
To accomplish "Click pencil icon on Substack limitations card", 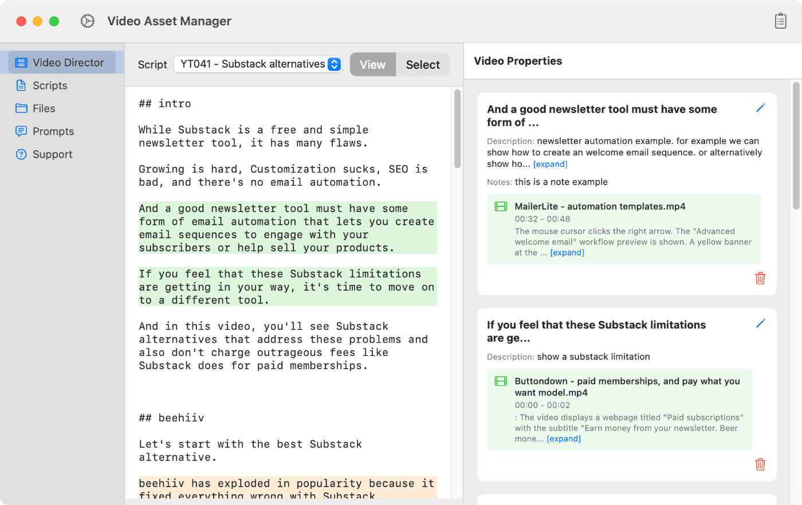I will pos(761,323).
